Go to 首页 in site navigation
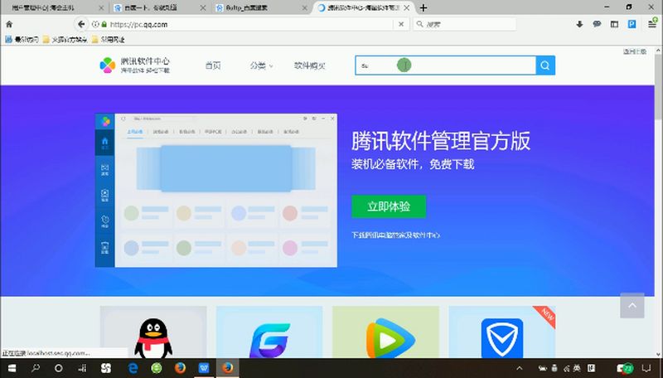 [213, 65]
